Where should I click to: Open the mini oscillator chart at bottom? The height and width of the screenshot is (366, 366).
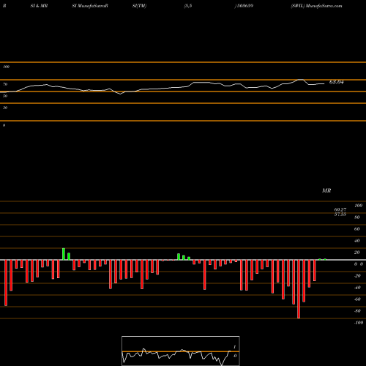coord(181,351)
